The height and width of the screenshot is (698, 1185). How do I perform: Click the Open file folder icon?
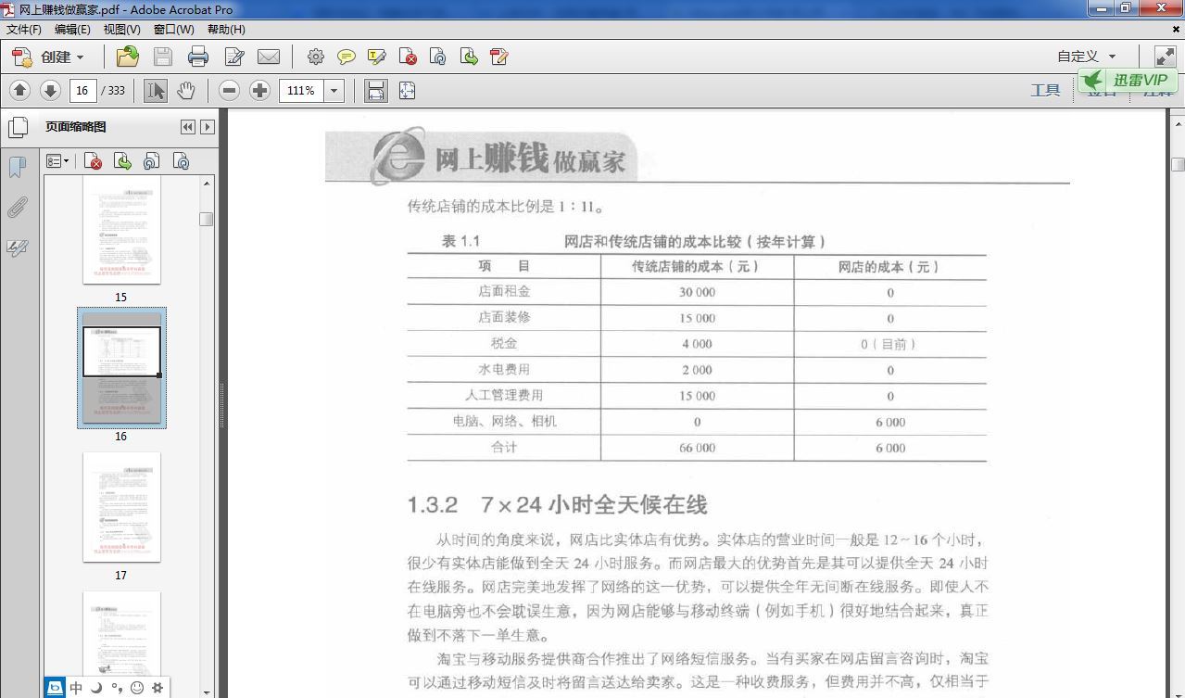128,57
